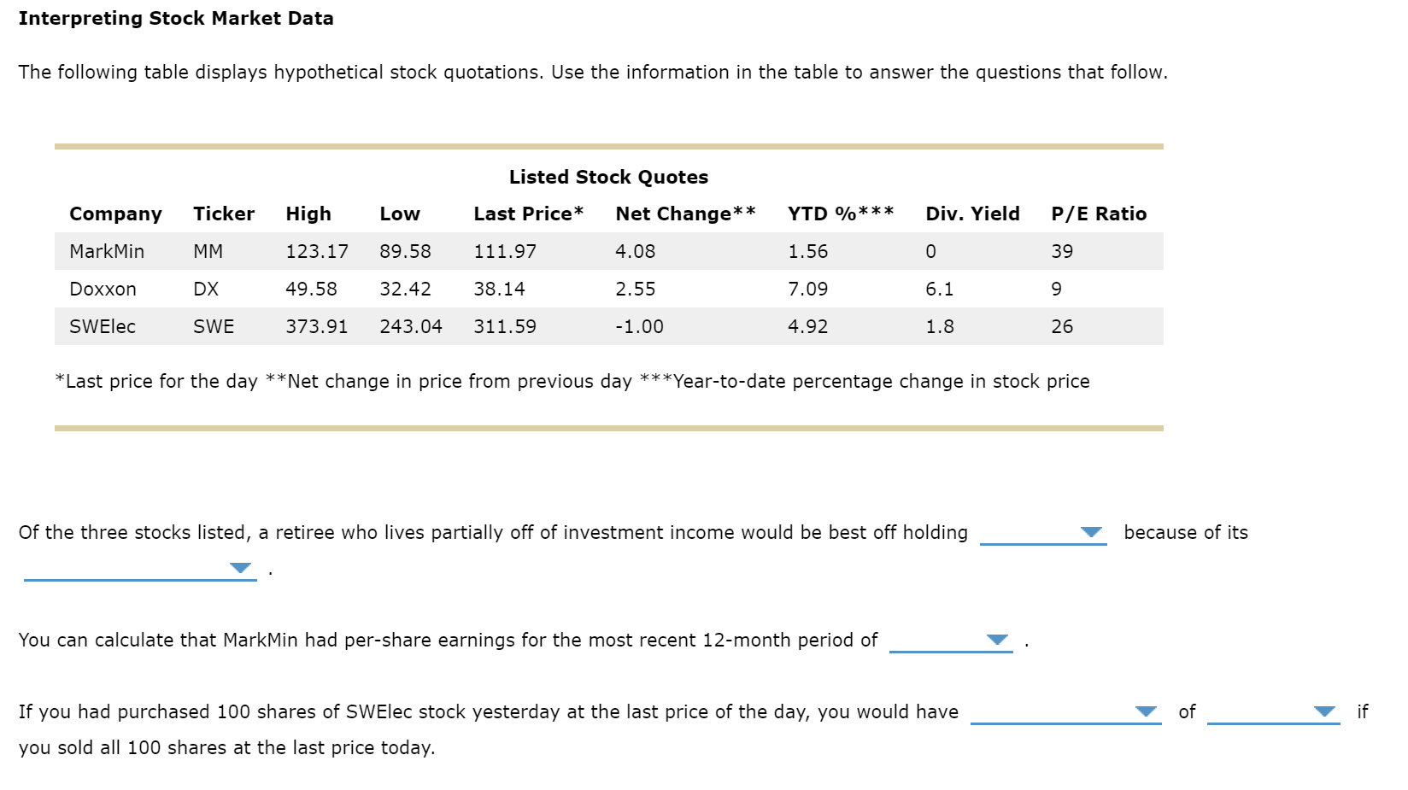Viewport: 1408px width, 790px height.
Task: Select the Last Price 111.97 for MarkMin
Action: point(505,251)
